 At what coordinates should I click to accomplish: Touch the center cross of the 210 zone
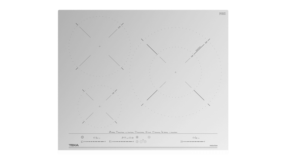100,46
